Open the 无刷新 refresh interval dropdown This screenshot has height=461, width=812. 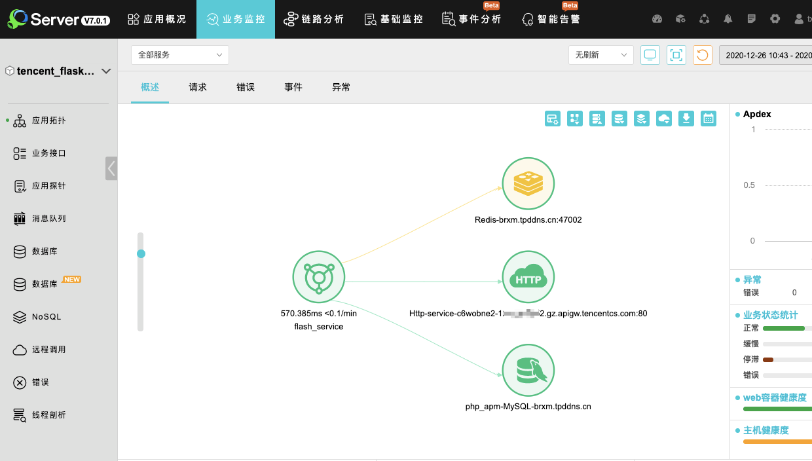(x=601, y=55)
